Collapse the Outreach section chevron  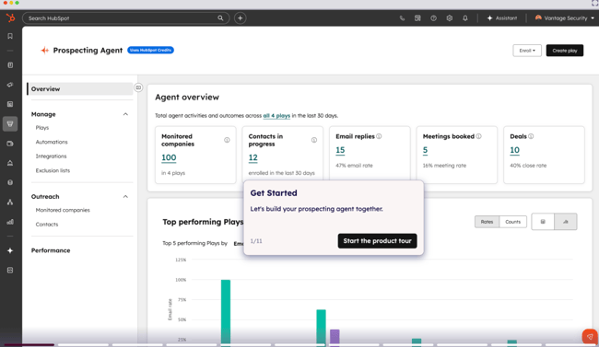[x=125, y=197]
